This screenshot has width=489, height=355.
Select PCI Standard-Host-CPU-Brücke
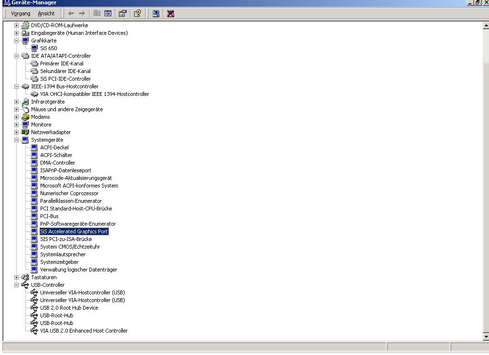click(76, 209)
